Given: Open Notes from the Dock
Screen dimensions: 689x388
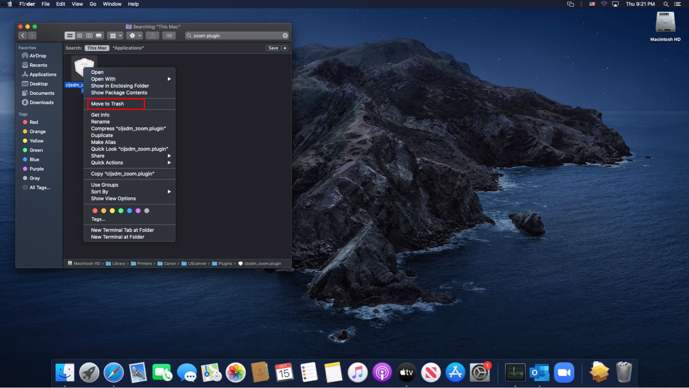Looking at the screenshot, I should point(333,373).
